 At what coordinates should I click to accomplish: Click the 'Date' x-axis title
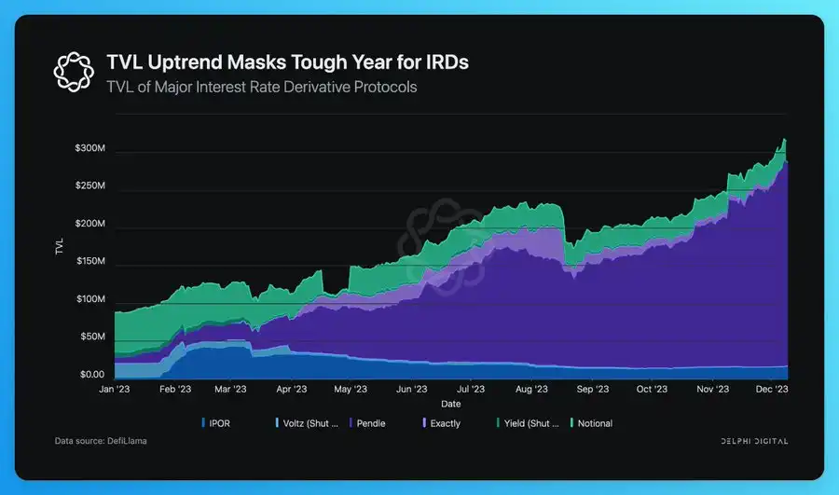click(450, 404)
